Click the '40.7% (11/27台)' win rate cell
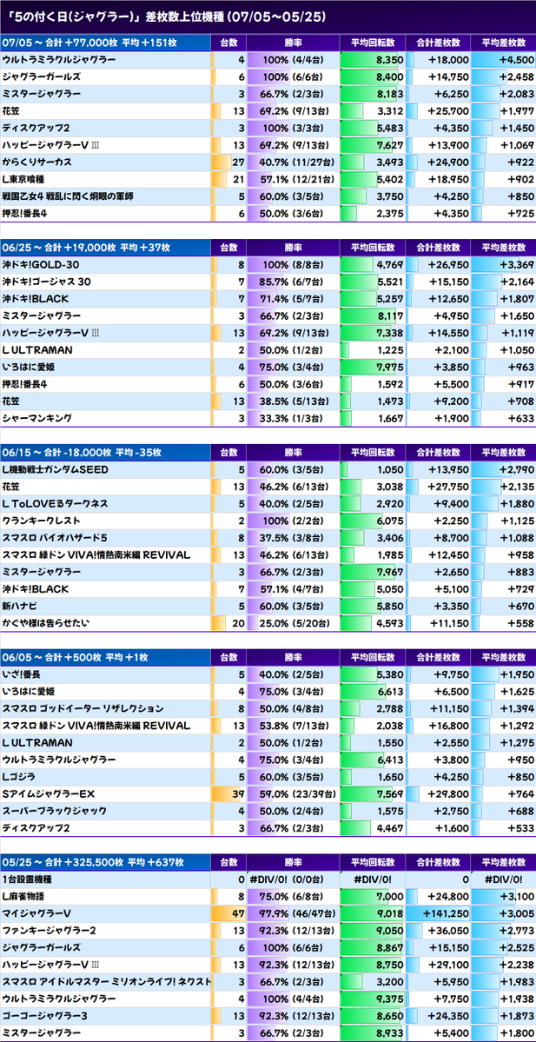 tap(293, 163)
